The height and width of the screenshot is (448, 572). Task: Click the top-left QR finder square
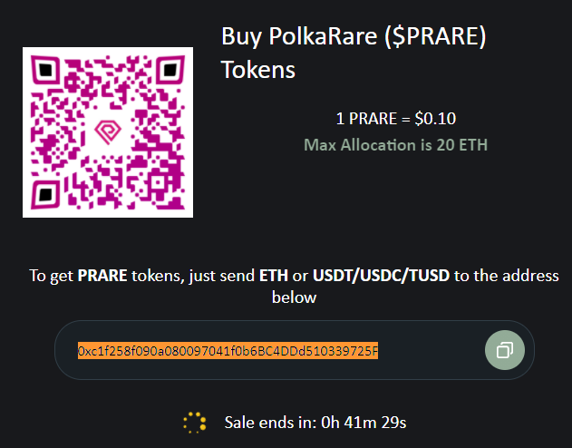point(45,70)
